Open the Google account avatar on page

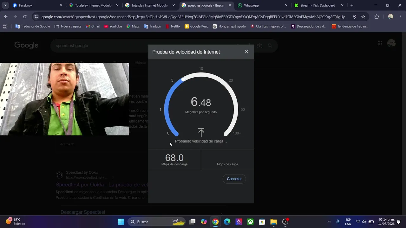click(x=391, y=43)
